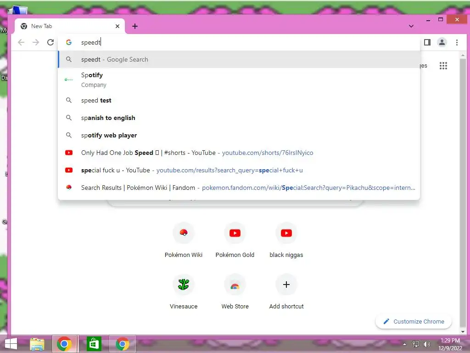Select the New Tab tab

(70, 26)
